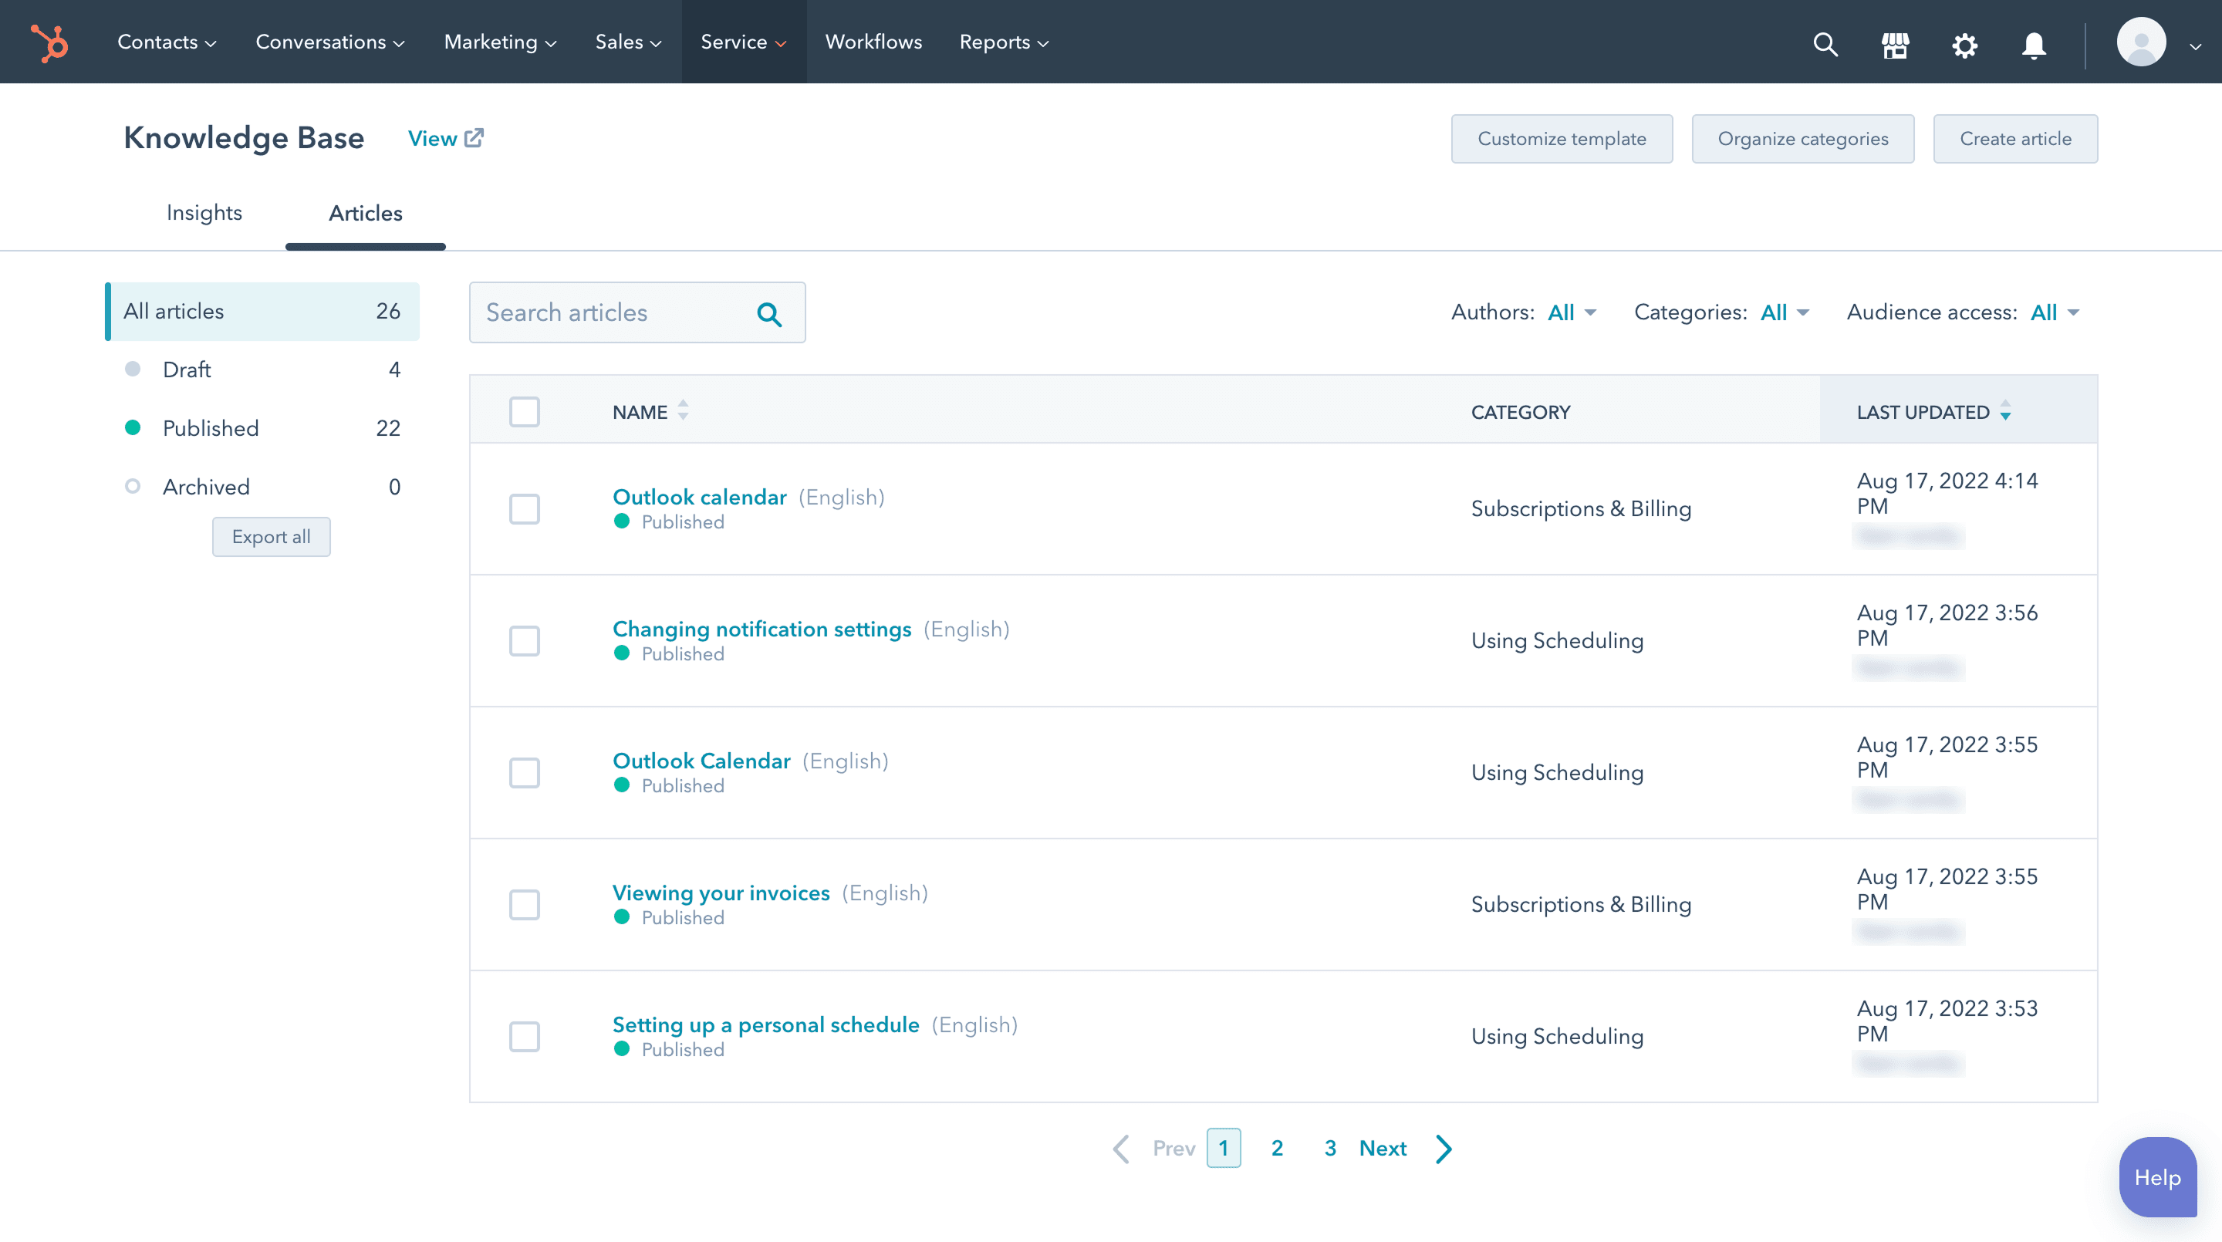The image size is (2222, 1242).
Task: Open the Reports navigation dropdown
Action: coord(1004,42)
